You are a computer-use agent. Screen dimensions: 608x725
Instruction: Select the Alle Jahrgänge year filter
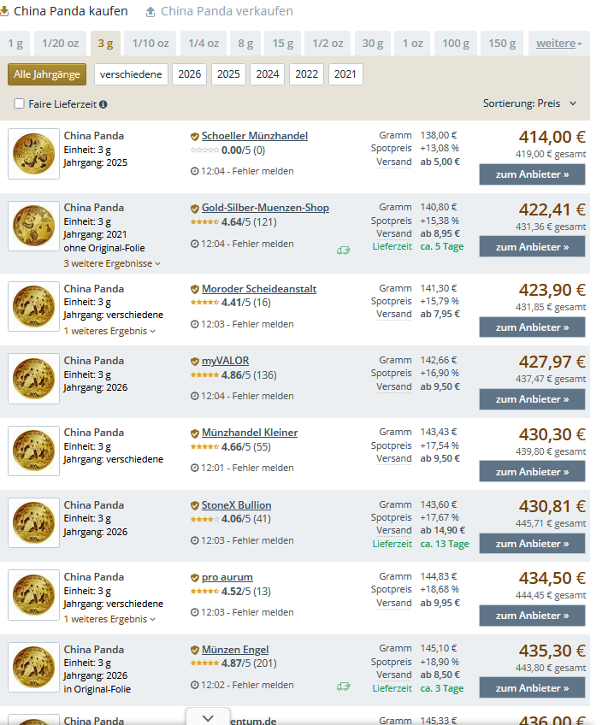tap(47, 74)
